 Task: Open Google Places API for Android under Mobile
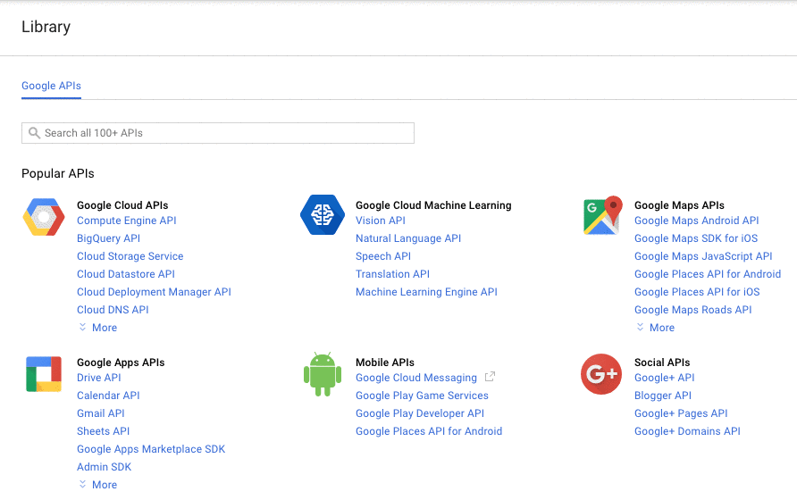[x=429, y=431]
